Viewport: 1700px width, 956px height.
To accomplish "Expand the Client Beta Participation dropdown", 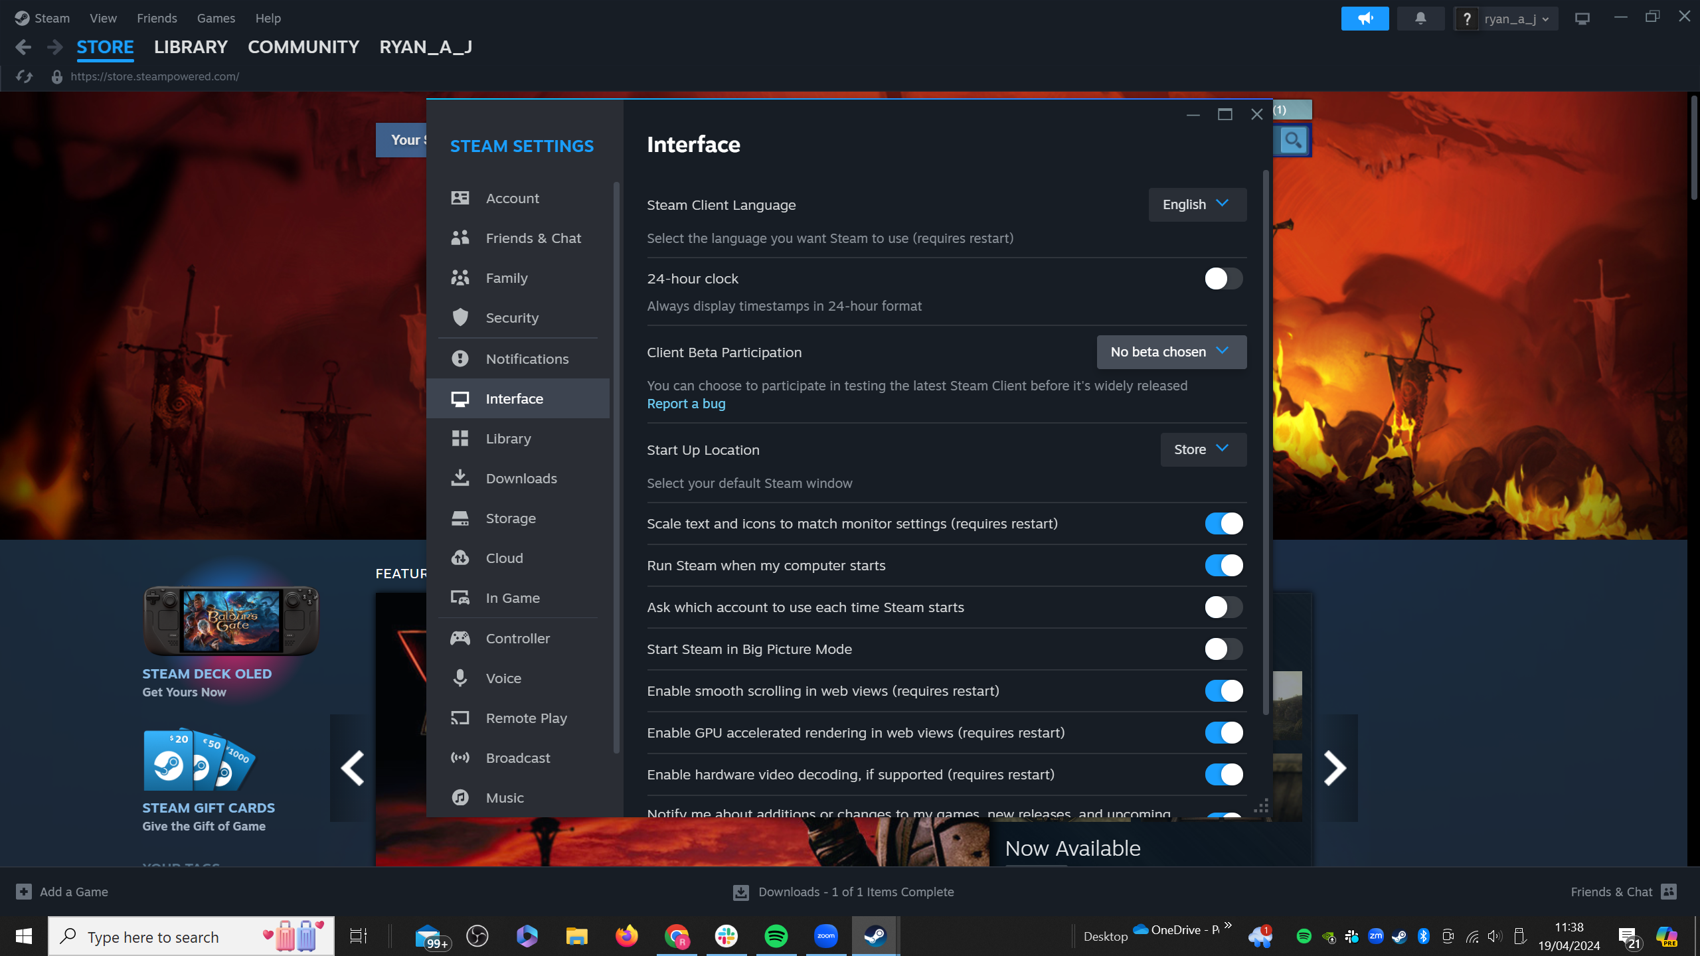I will pos(1171,352).
